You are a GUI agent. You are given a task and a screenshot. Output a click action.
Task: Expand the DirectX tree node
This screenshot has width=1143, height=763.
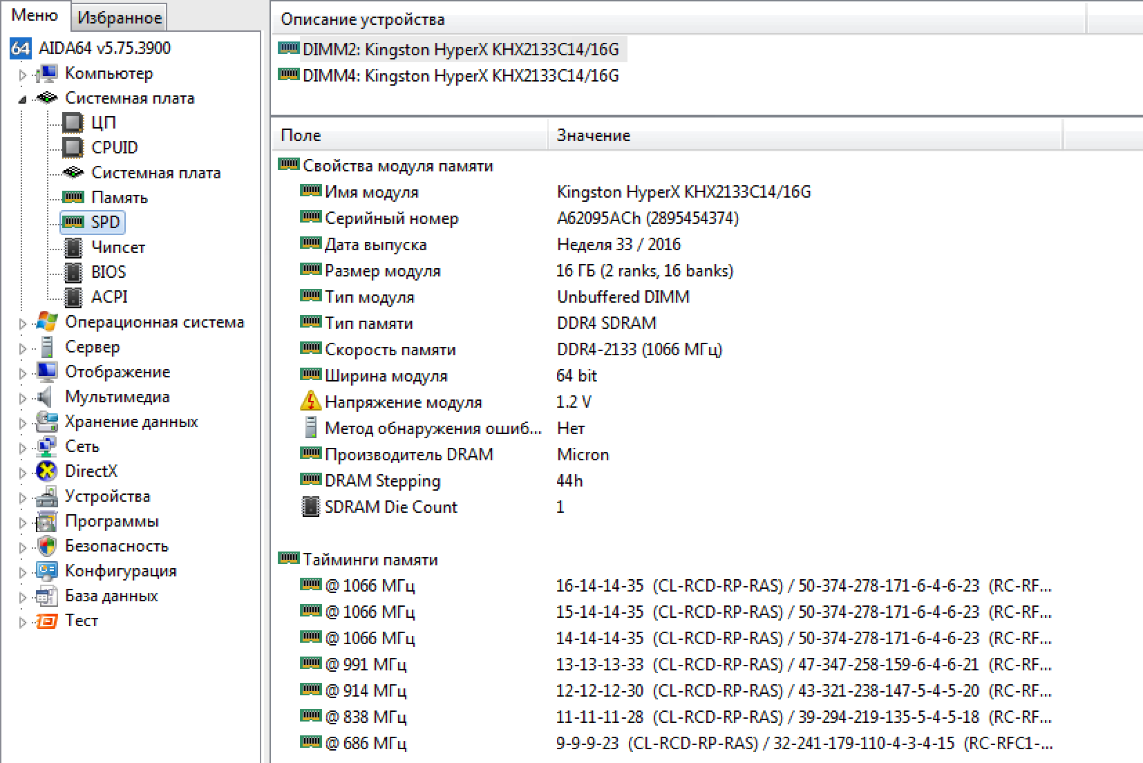click(x=22, y=473)
